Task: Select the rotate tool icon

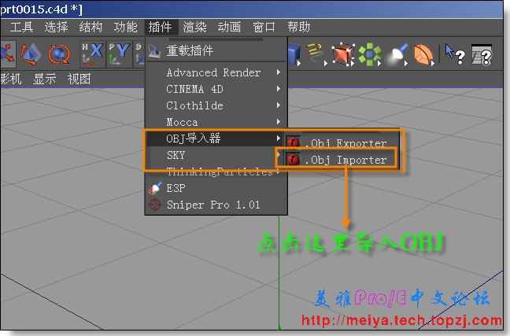Action: pyautogui.click(x=59, y=54)
